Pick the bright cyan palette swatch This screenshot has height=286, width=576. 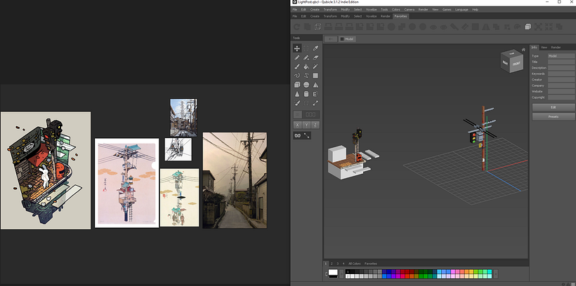[490, 272]
